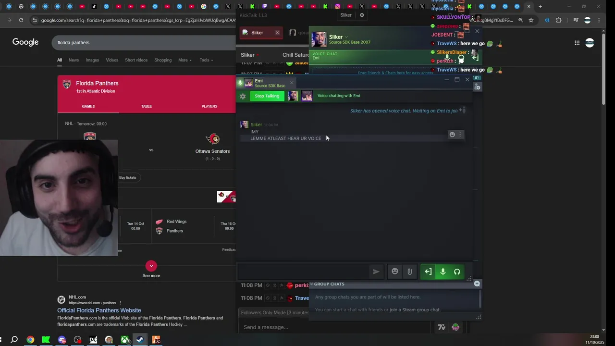Screen dimensions: 615x346
Task: Open Steam from the taskbar
Action: [140, 340]
